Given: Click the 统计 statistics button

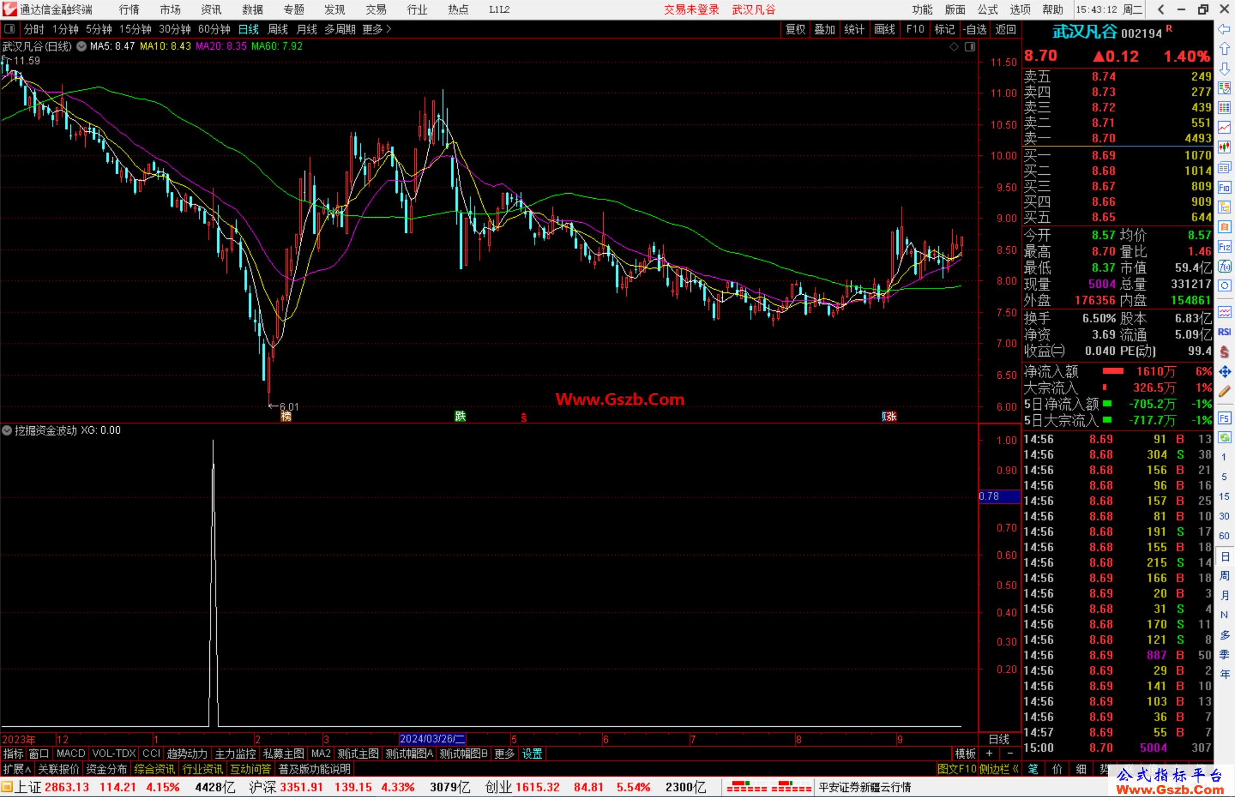Looking at the screenshot, I should (854, 29).
